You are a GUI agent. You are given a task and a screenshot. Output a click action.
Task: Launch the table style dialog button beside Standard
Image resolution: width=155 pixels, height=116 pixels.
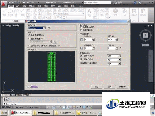(49, 28)
